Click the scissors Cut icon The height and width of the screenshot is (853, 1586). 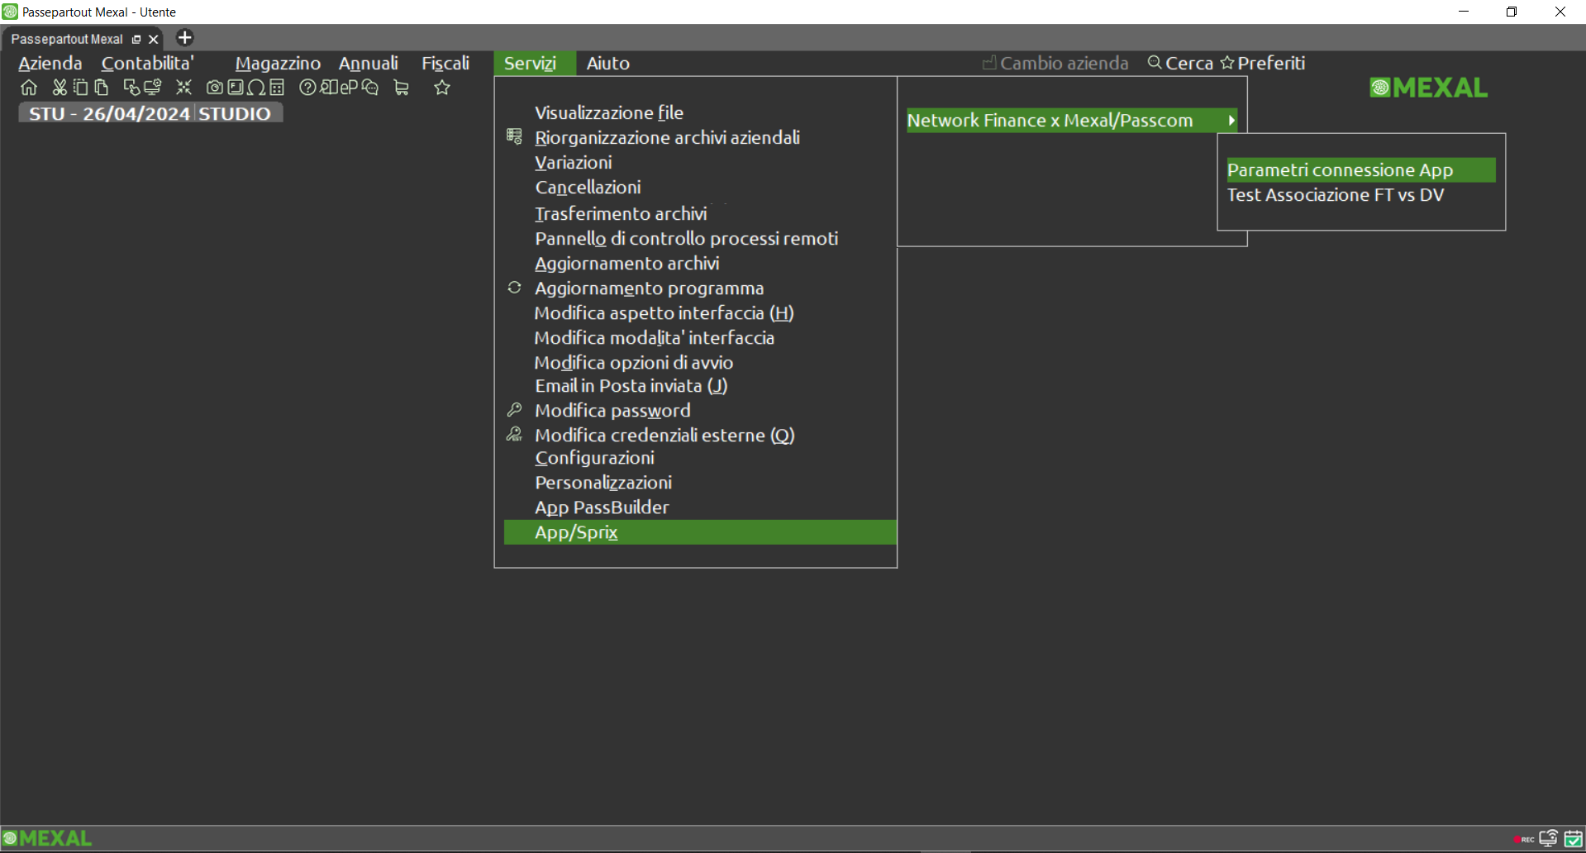(x=60, y=88)
